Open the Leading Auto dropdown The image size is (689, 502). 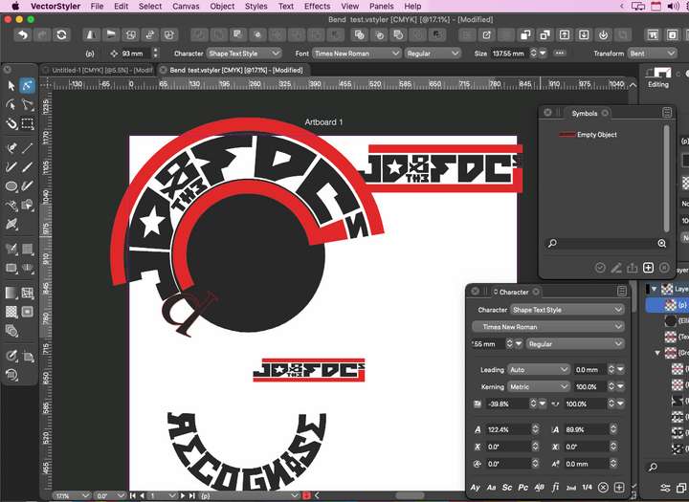(539, 370)
